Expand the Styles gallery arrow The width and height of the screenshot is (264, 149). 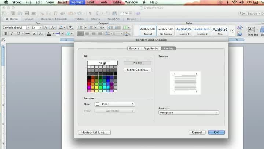[232, 31]
